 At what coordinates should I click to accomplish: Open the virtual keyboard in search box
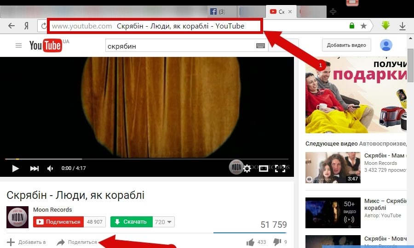coord(260,46)
